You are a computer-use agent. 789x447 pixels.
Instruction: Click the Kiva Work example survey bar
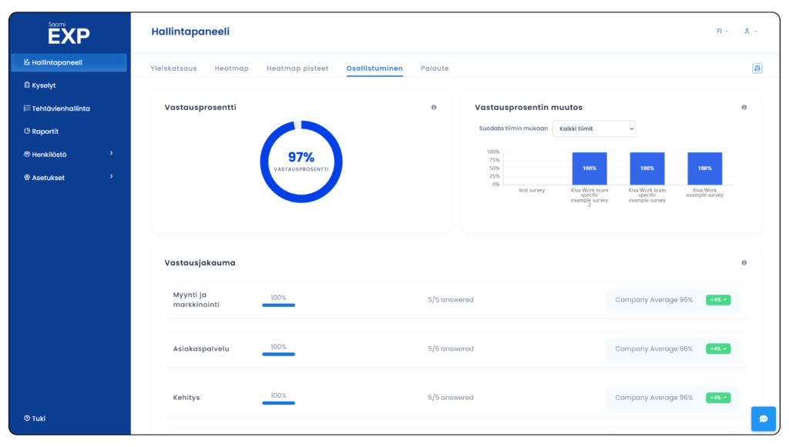point(704,168)
